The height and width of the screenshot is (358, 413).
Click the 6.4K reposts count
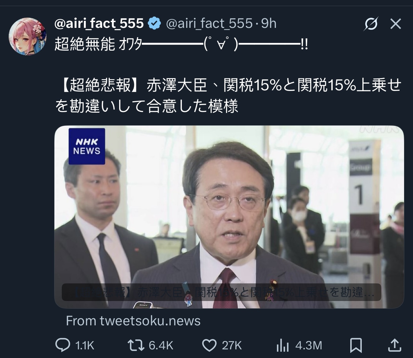pyautogui.click(x=161, y=346)
